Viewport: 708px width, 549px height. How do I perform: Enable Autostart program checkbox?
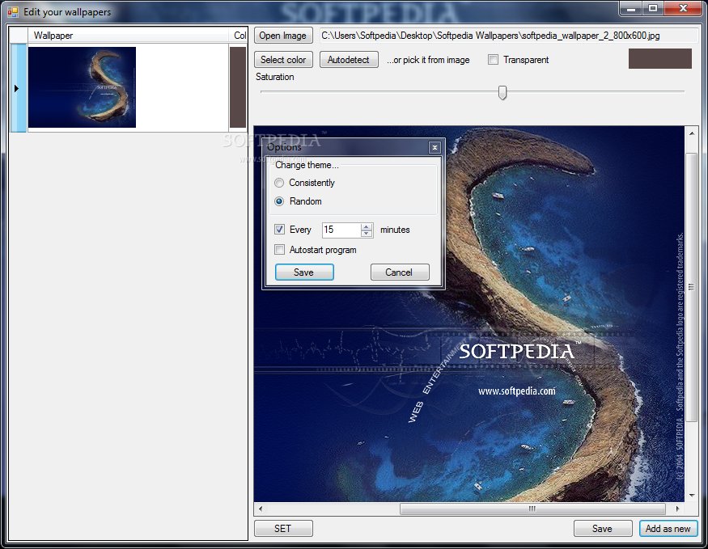tap(279, 250)
